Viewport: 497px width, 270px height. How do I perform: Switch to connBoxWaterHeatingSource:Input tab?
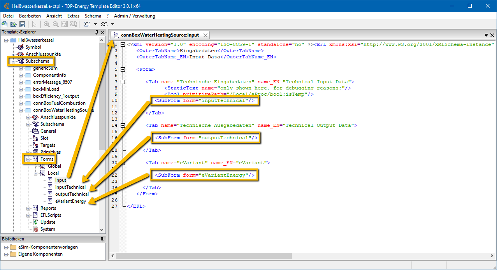coord(160,35)
